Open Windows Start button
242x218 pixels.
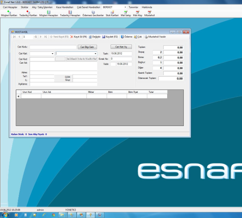(x=5, y=215)
